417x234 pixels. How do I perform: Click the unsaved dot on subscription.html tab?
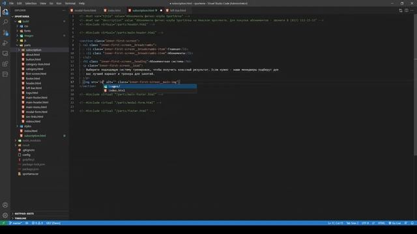pos(161,10)
